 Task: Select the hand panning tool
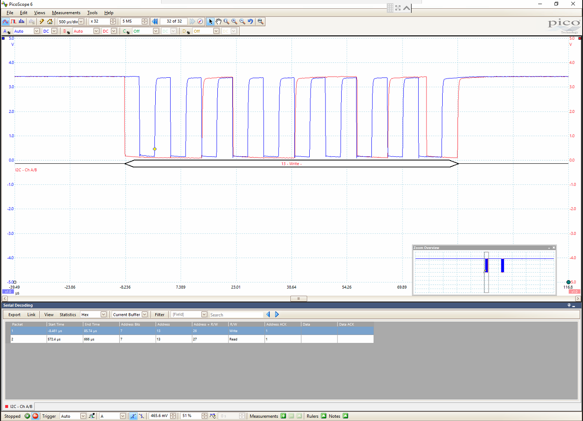tap(218, 21)
